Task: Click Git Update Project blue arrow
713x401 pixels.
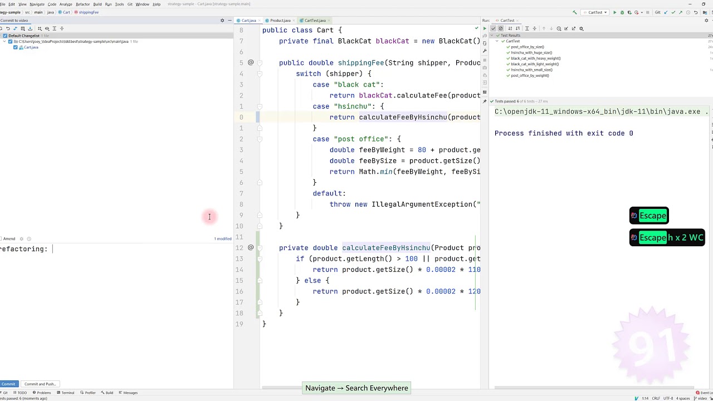Action: coord(666,12)
